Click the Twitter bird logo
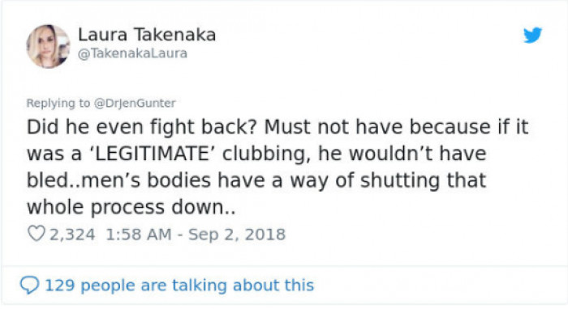The height and width of the screenshot is (309, 568). pos(532,35)
